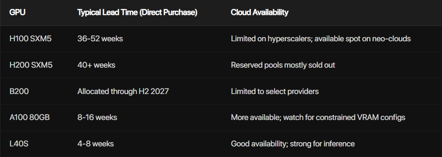This screenshot has width=442, height=157.
Task: Select the Typical Lead Time column header
Action: [137, 12]
